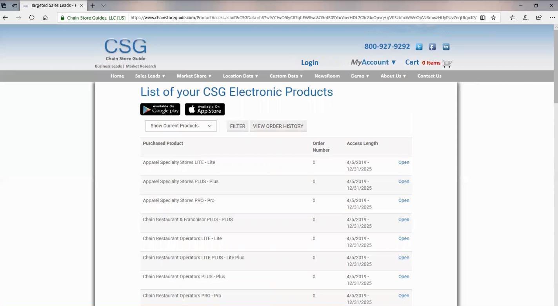Click the VIEW ORDER HISTORY button
Screen dimensions: 558x306
[278, 126]
